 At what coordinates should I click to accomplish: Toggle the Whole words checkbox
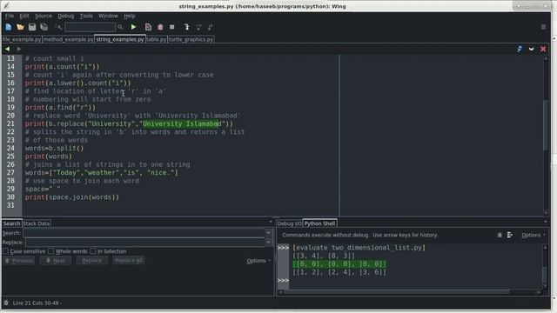(50, 251)
